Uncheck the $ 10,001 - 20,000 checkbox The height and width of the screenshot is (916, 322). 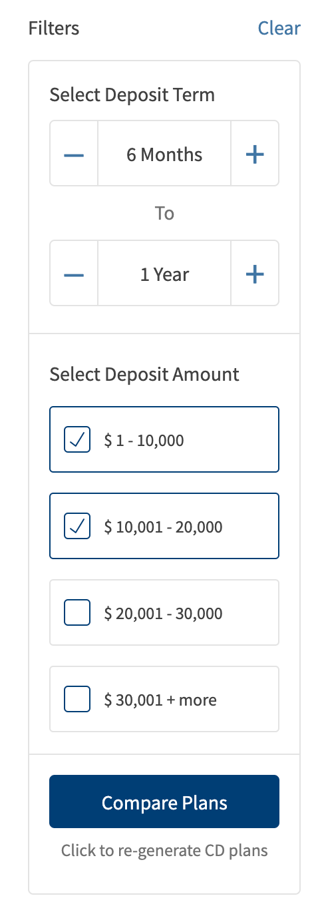[x=77, y=526]
